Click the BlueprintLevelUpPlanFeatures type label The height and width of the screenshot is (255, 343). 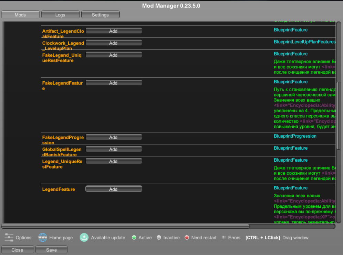click(x=304, y=42)
